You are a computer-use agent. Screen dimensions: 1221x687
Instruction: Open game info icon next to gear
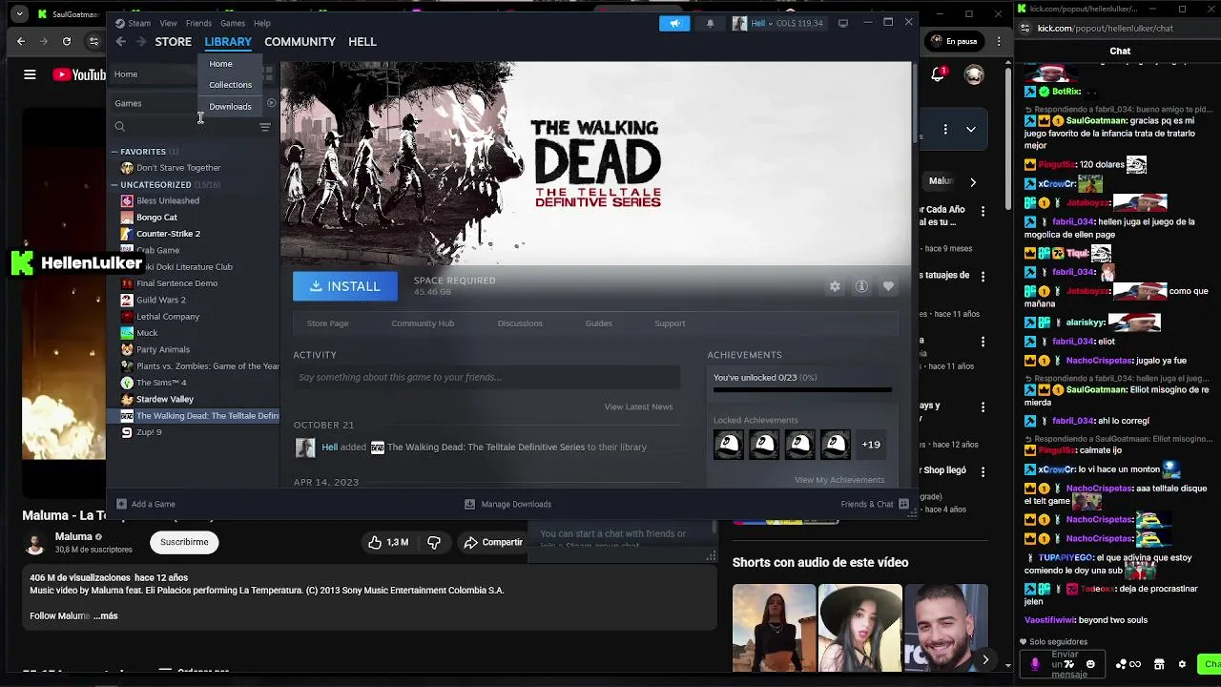click(861, 286)
